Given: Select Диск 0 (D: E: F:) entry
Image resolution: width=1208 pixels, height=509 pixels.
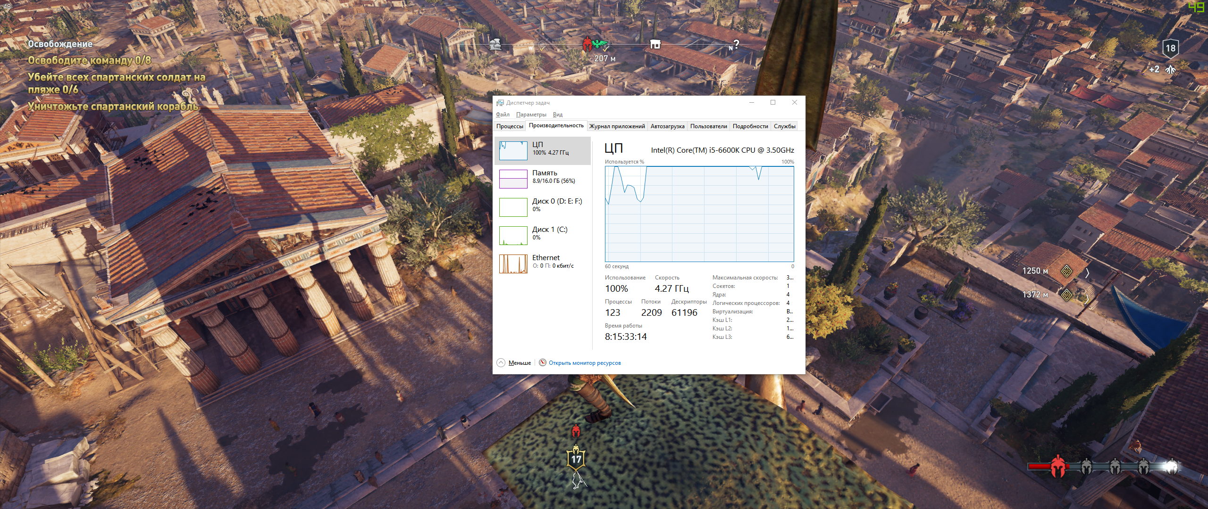Looking at the screenshot, I should coord(543,207).
